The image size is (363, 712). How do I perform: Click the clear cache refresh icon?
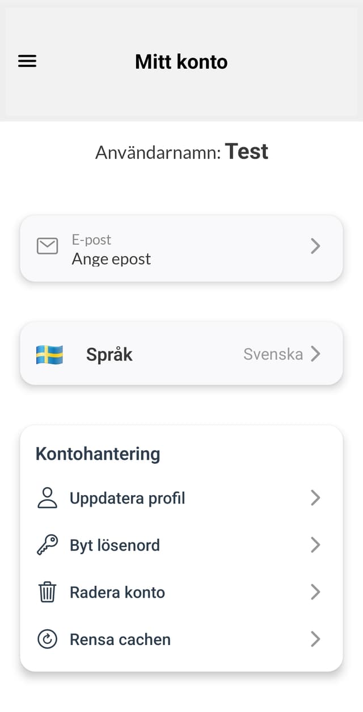point(47,639)
